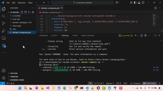Open Copilot chat dropdown in title bar
Viewport: 163px width, 91px height.
[x=118, y=3]
